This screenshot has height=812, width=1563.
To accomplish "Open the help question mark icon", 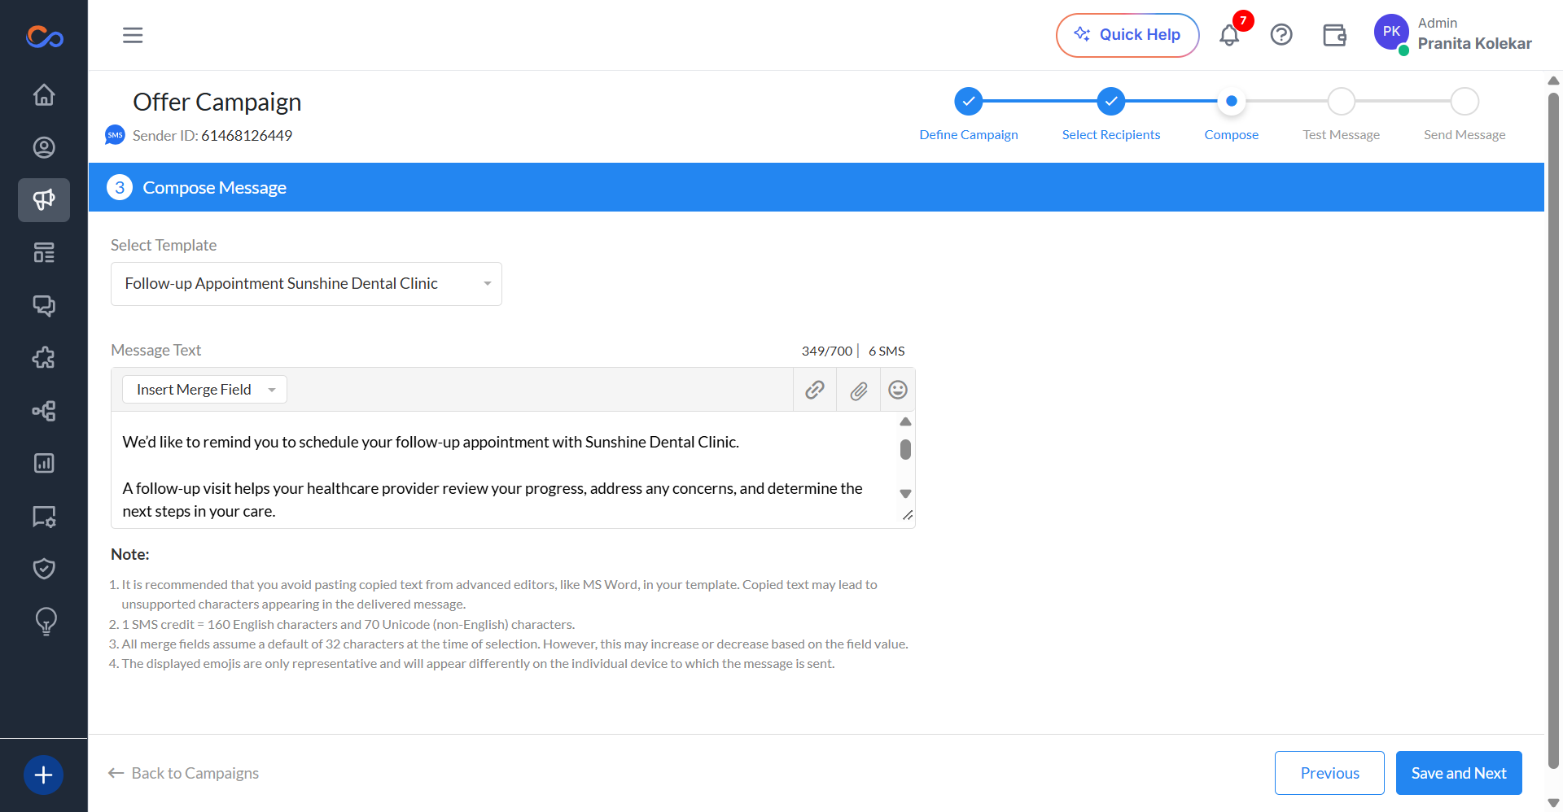I will 1281,35.
